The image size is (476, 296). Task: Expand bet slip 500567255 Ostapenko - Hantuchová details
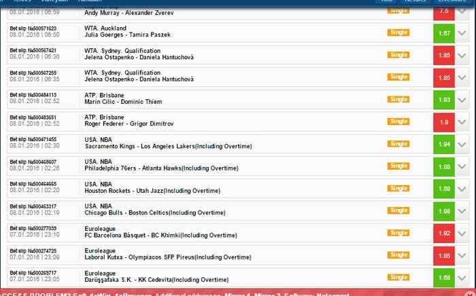click(x=462, y=77)
